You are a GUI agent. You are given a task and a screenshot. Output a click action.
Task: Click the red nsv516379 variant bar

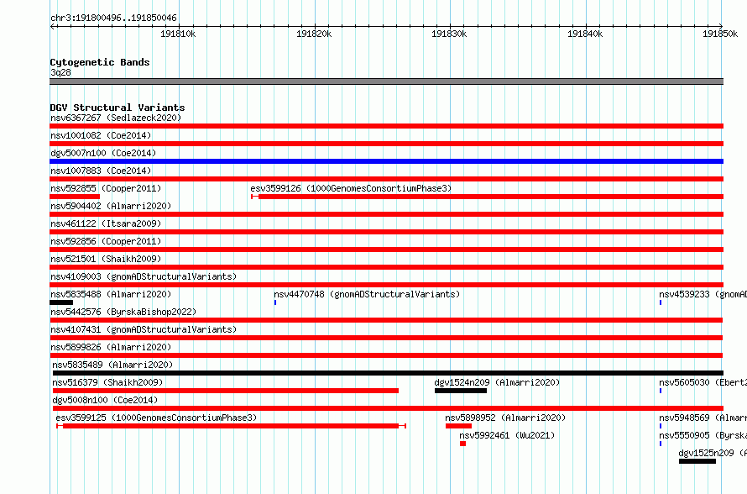pos(225,391)
